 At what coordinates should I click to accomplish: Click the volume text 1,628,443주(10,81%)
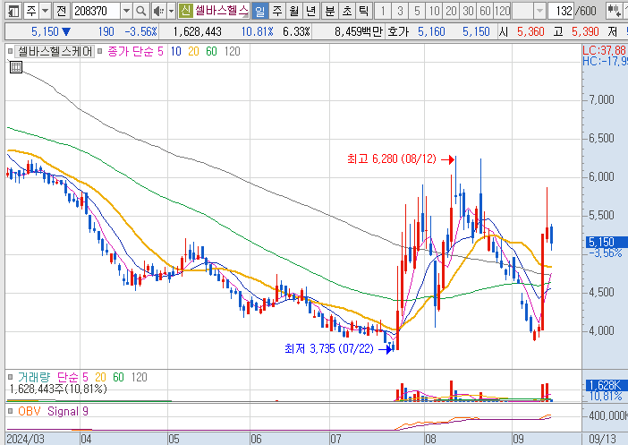click(58, 389)
